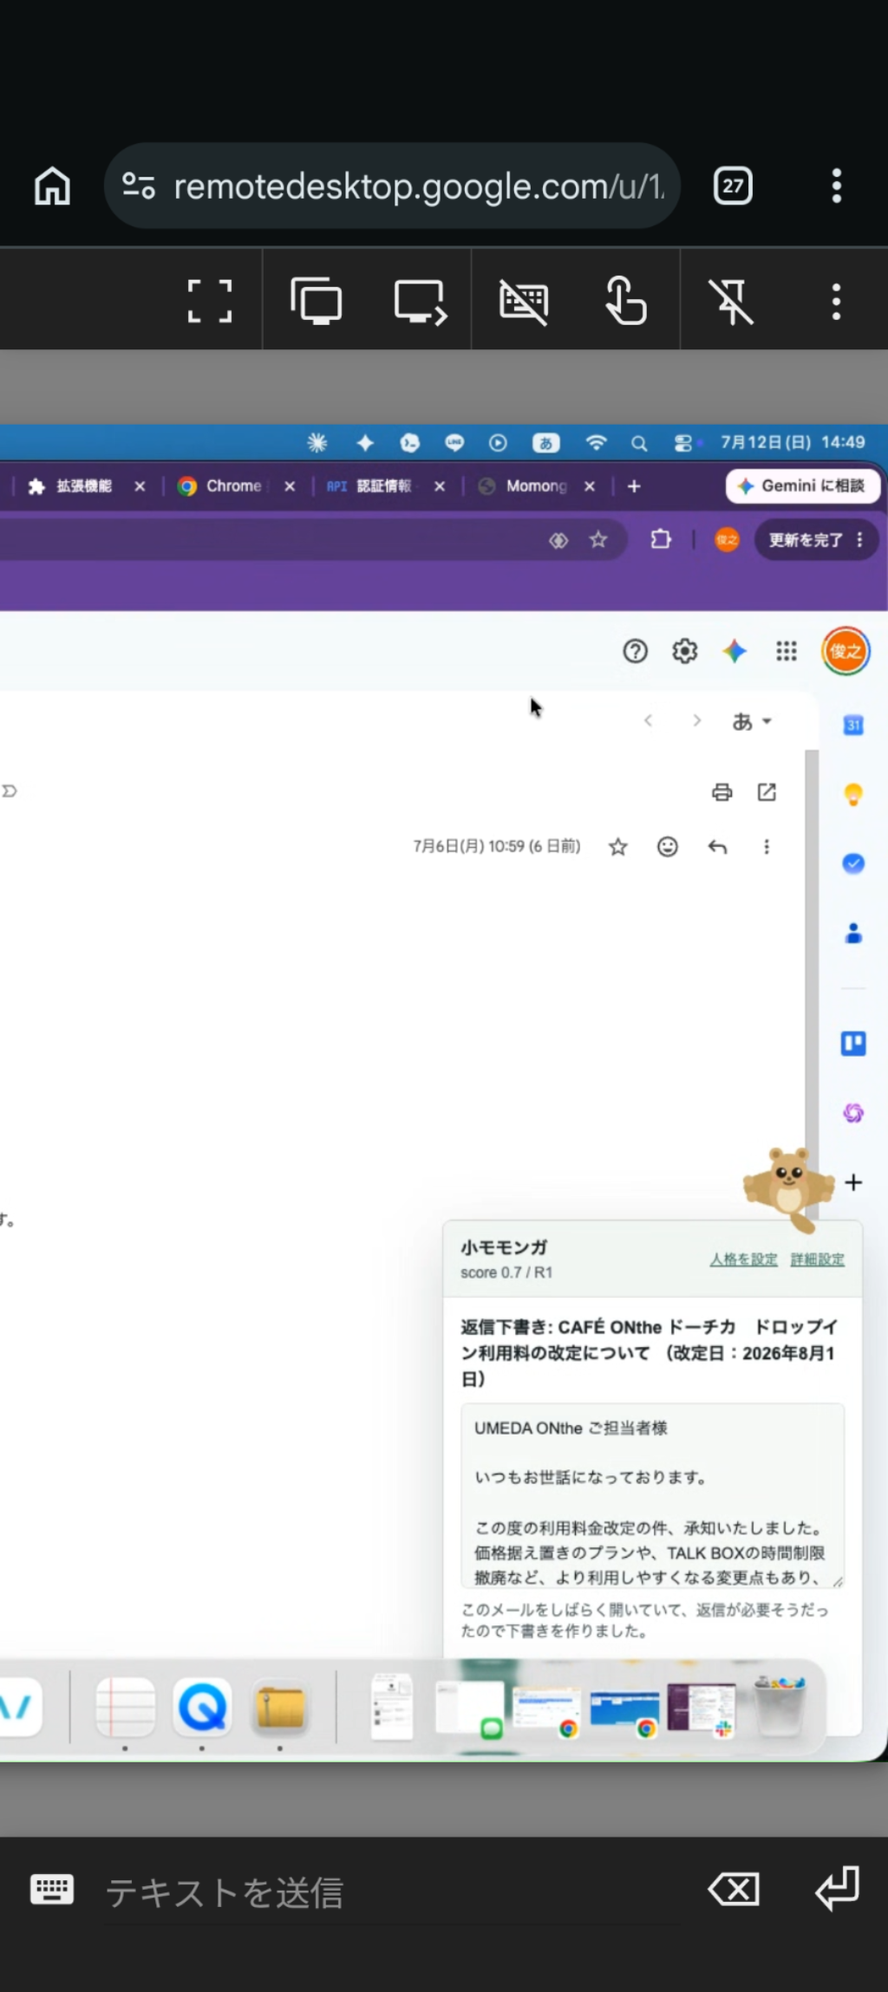Bookmark this page with star icon
Image resolution: width=888 pixels, height=1992 pixels.
598,540
